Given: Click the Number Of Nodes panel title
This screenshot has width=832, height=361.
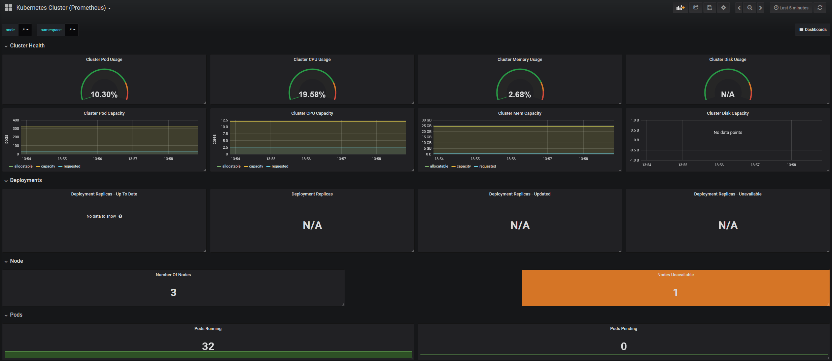Looking at the screenshot, I should pyautogui.click(x=173, y=275).
